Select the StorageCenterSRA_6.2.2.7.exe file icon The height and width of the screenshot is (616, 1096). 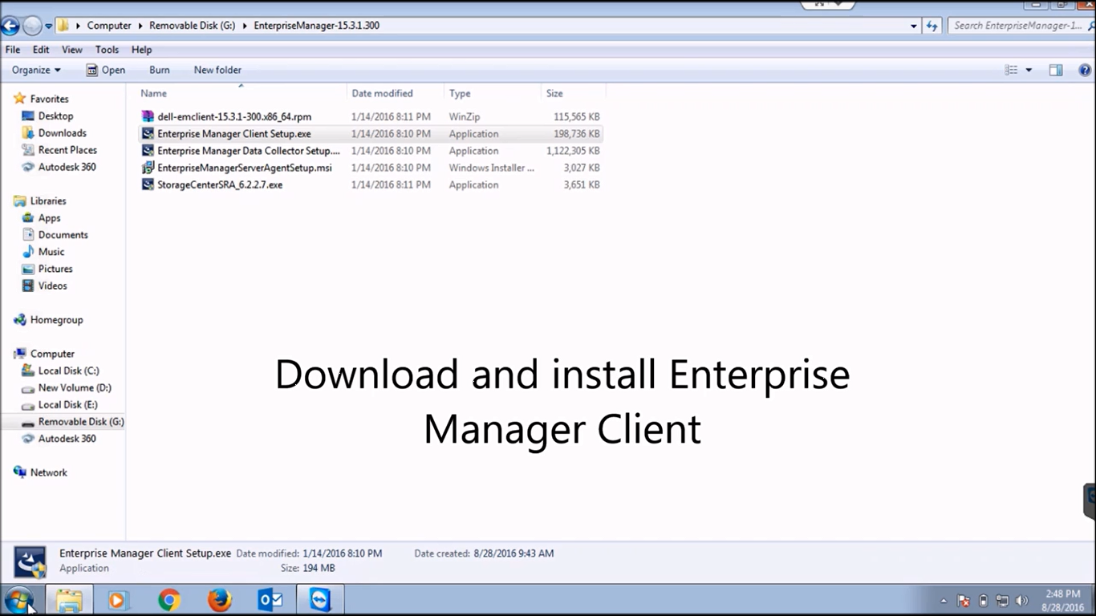(148, 184)
